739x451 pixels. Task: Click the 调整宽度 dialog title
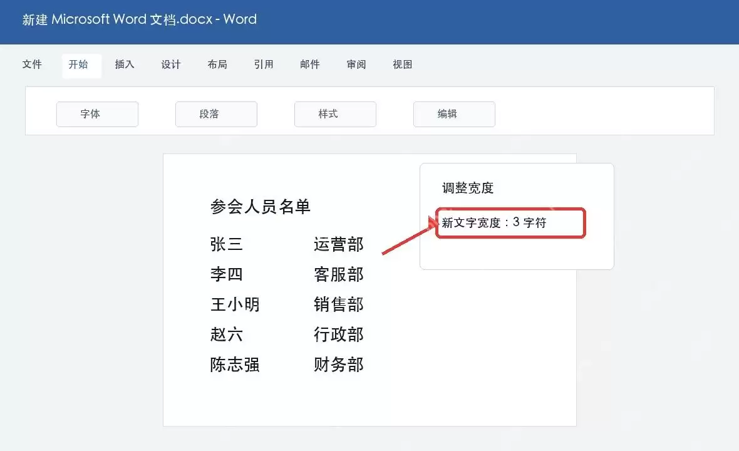pos(468,188)
